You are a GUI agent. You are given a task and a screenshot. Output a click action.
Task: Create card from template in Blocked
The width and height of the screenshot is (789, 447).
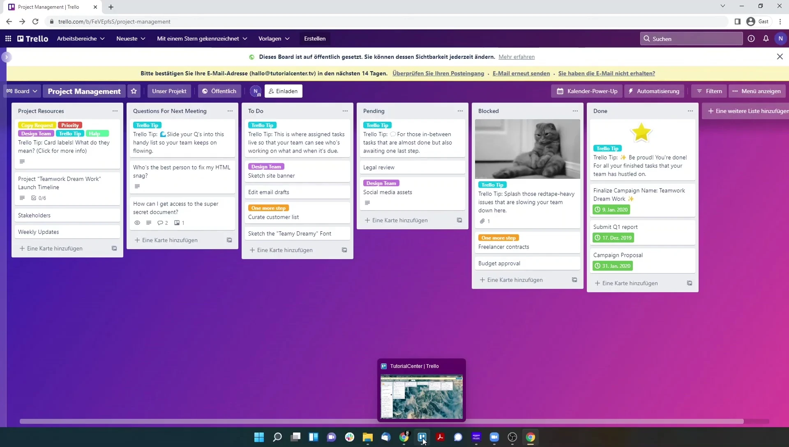(x=574, y=280)
